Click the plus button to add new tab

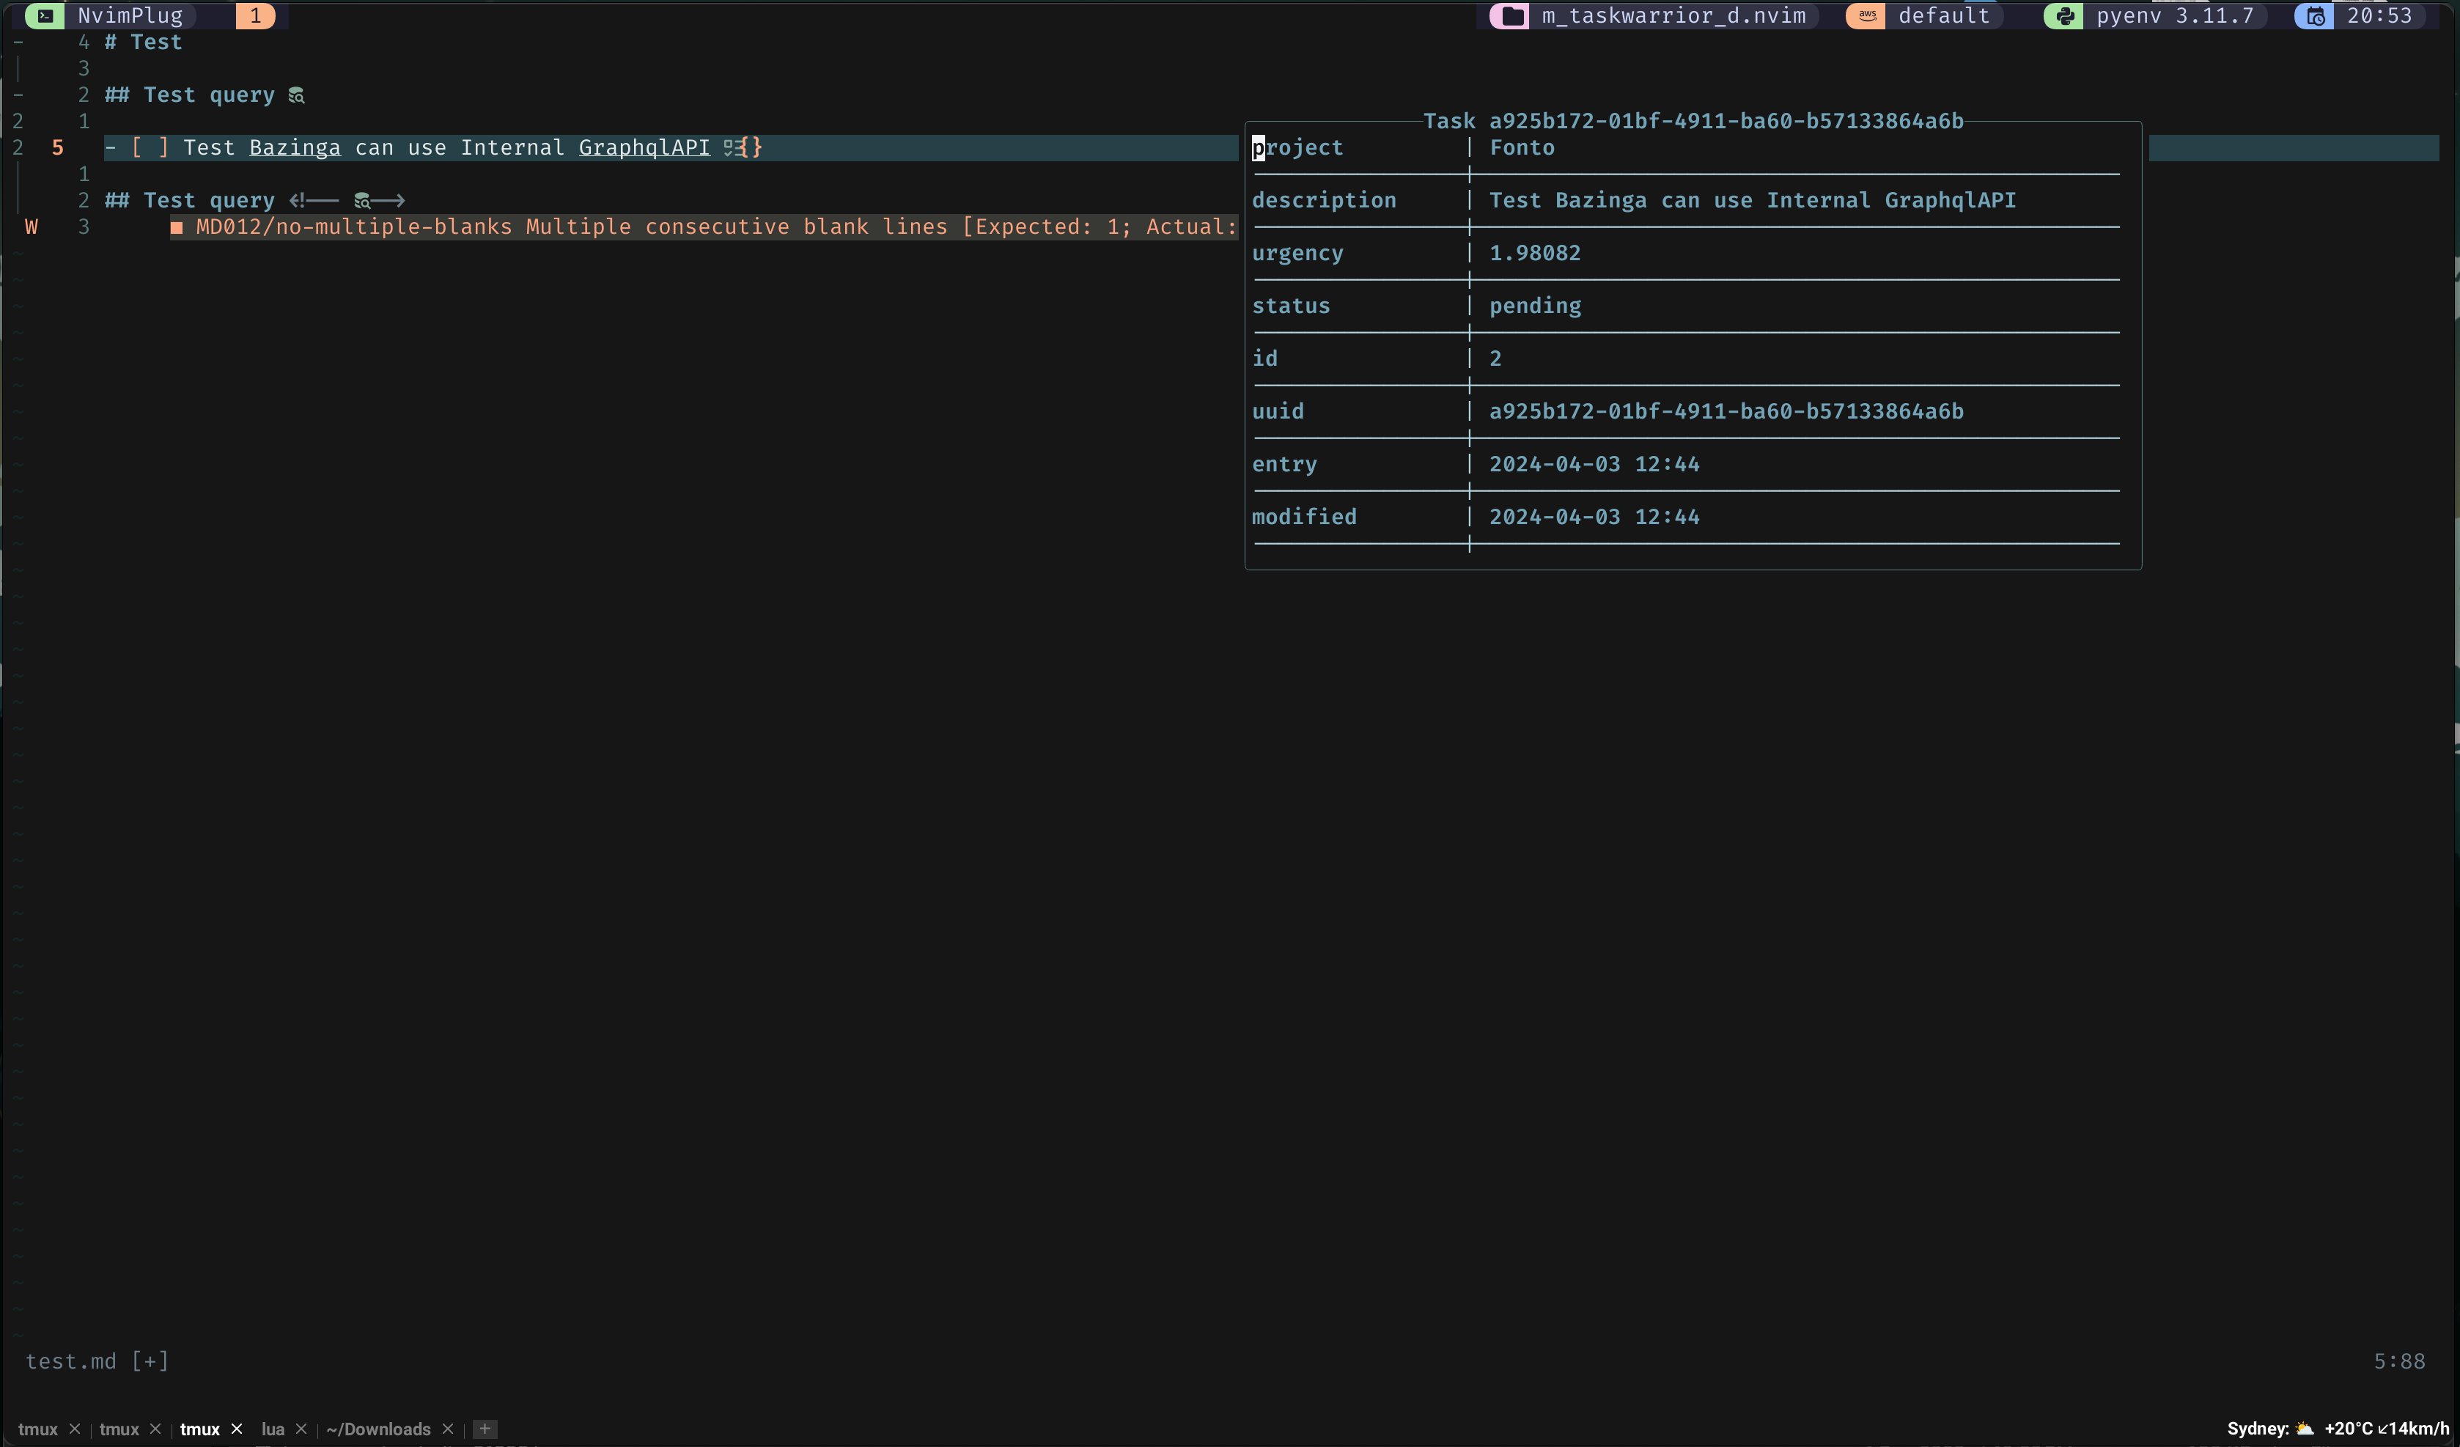485,1429
